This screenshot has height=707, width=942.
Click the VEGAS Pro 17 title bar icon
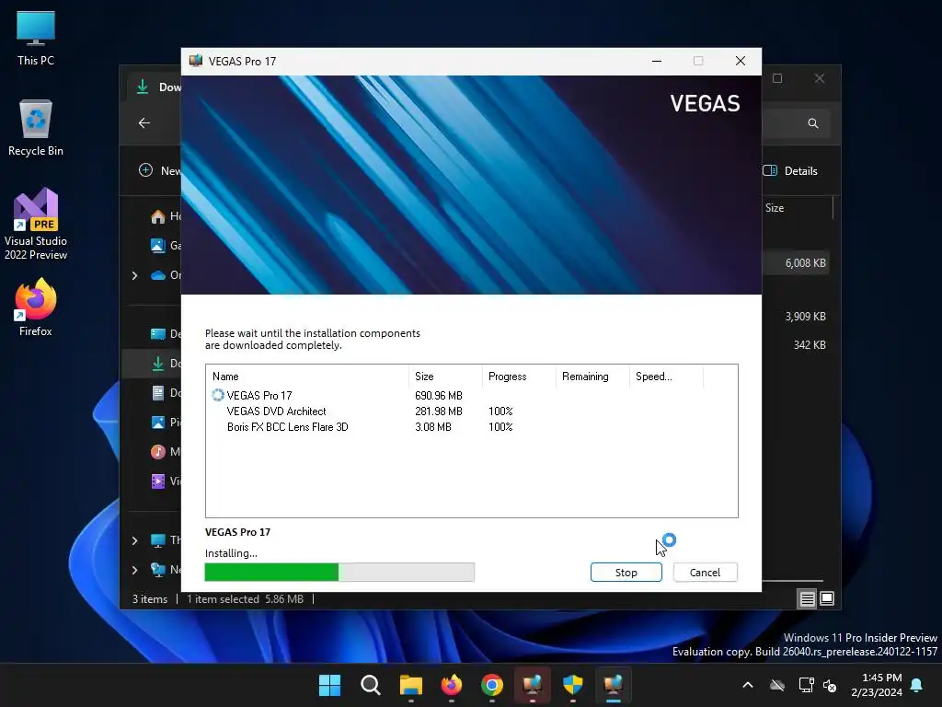tap(195, 61)
